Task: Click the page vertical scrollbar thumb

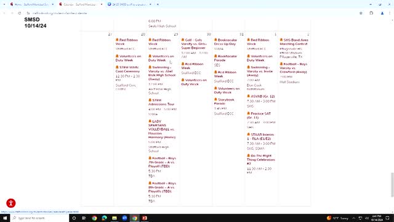Action: (x=392, y=185)
